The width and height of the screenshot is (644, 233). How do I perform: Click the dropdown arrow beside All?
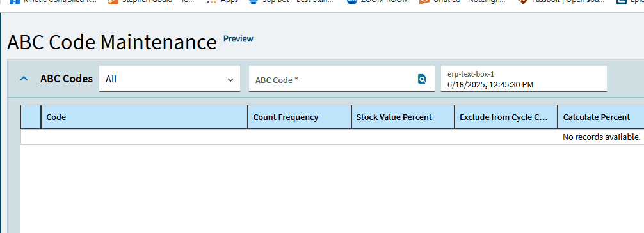click(x=230, y=80)
